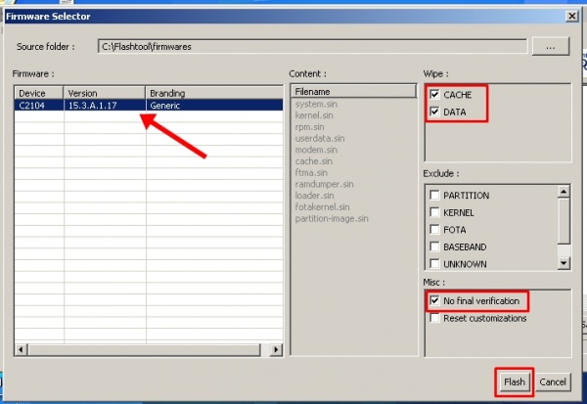
Task: Toggle the CACHE wipe checkbox
Action: pos(434,94)
